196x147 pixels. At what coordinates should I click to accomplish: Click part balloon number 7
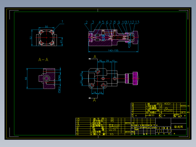(111, 22)
